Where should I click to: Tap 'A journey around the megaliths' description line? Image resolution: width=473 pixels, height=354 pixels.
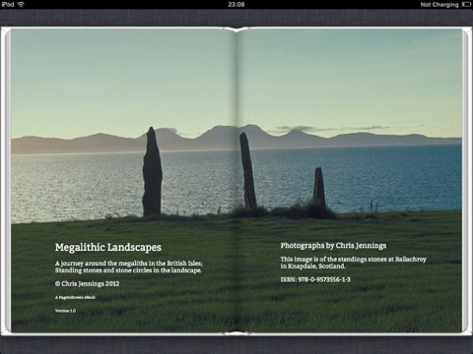tap(129, 264)
